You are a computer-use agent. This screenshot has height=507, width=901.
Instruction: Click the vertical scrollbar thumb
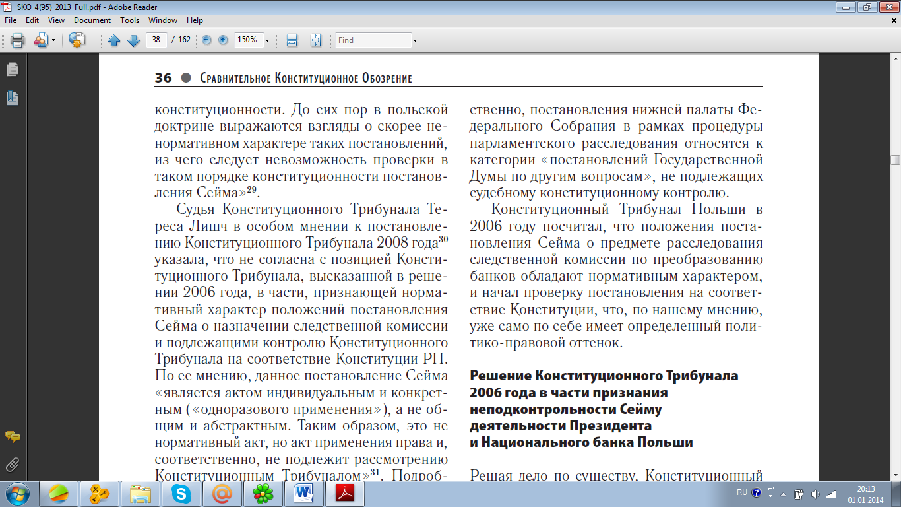tap(895, 160)
